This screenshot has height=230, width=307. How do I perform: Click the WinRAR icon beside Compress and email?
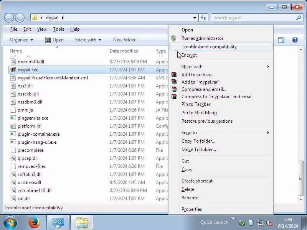[x=174, y=89]
